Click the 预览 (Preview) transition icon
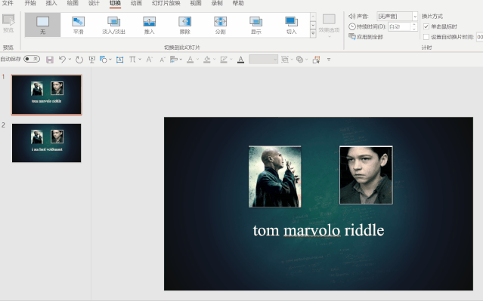The image size is (483, 301). pyautogui.click(x=8, y=23)
